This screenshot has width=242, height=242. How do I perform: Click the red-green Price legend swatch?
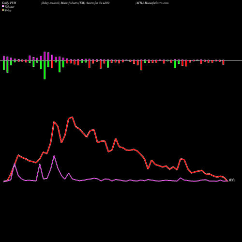coord(3,10)
